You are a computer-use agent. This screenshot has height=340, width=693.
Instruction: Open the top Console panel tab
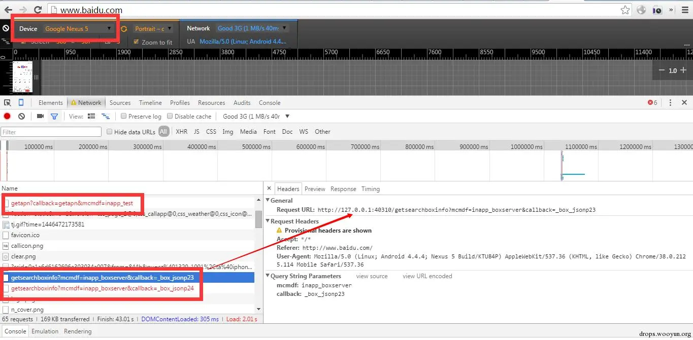270,102
